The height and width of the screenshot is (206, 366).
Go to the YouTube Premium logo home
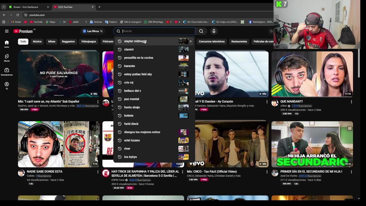click(x=24, y=31)
